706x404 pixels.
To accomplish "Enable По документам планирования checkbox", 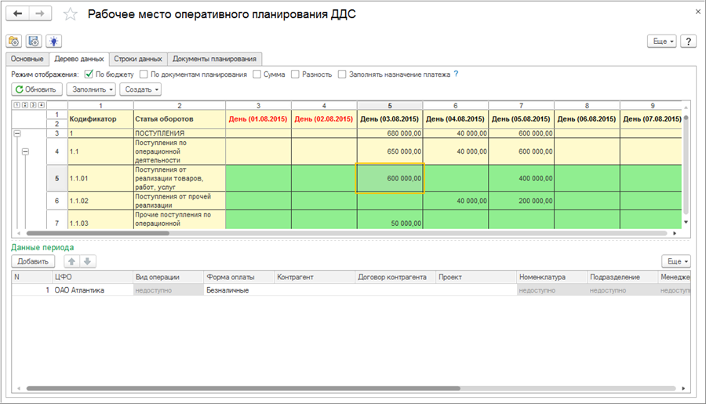I will (143, 75).
